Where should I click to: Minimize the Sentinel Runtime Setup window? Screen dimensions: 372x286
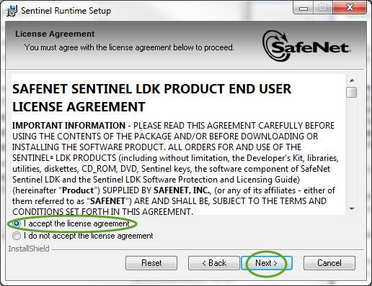(304, 8)
